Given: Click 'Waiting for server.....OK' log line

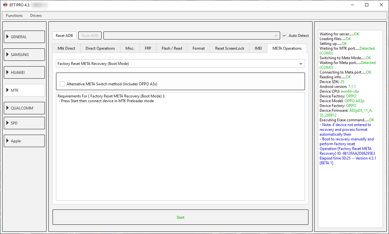Looking at the screenshot, I should pyautogui.click(x=339, y=34).
